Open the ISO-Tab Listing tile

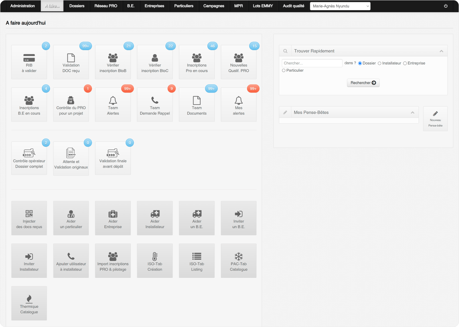(x=197, y=261)
